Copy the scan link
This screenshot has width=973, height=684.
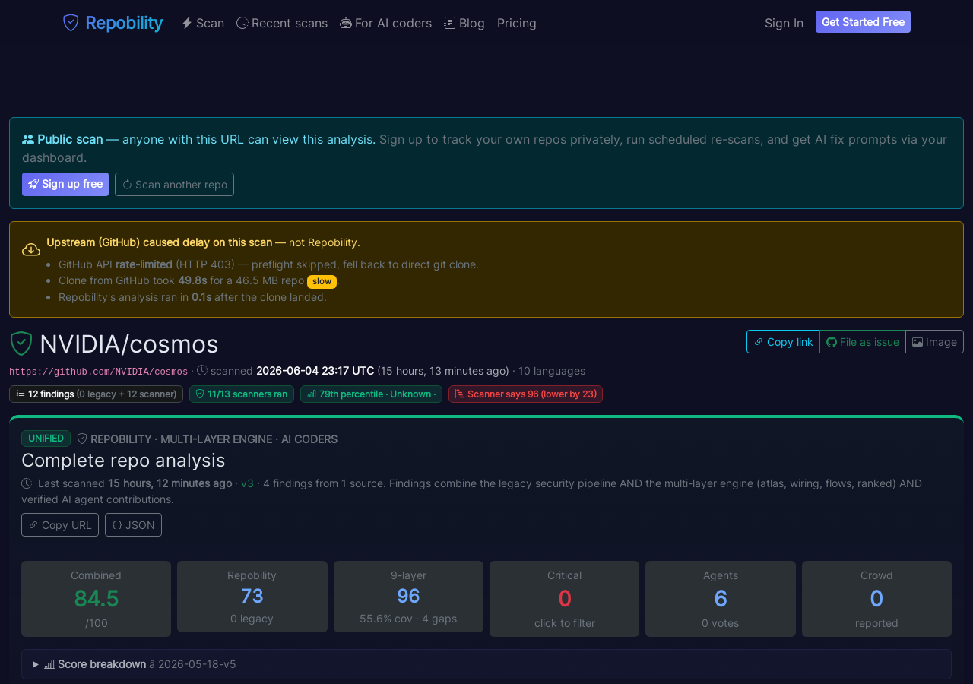(783, 342)
